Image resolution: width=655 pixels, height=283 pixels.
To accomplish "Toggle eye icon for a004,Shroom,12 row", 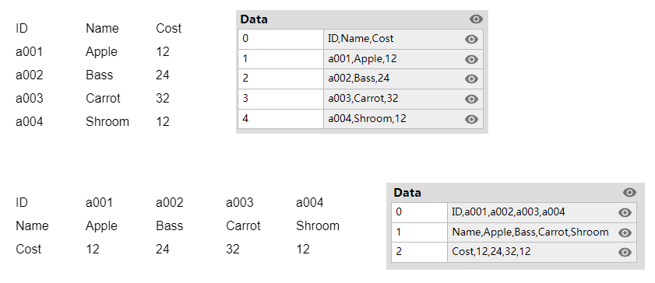I will pos(471,119).
